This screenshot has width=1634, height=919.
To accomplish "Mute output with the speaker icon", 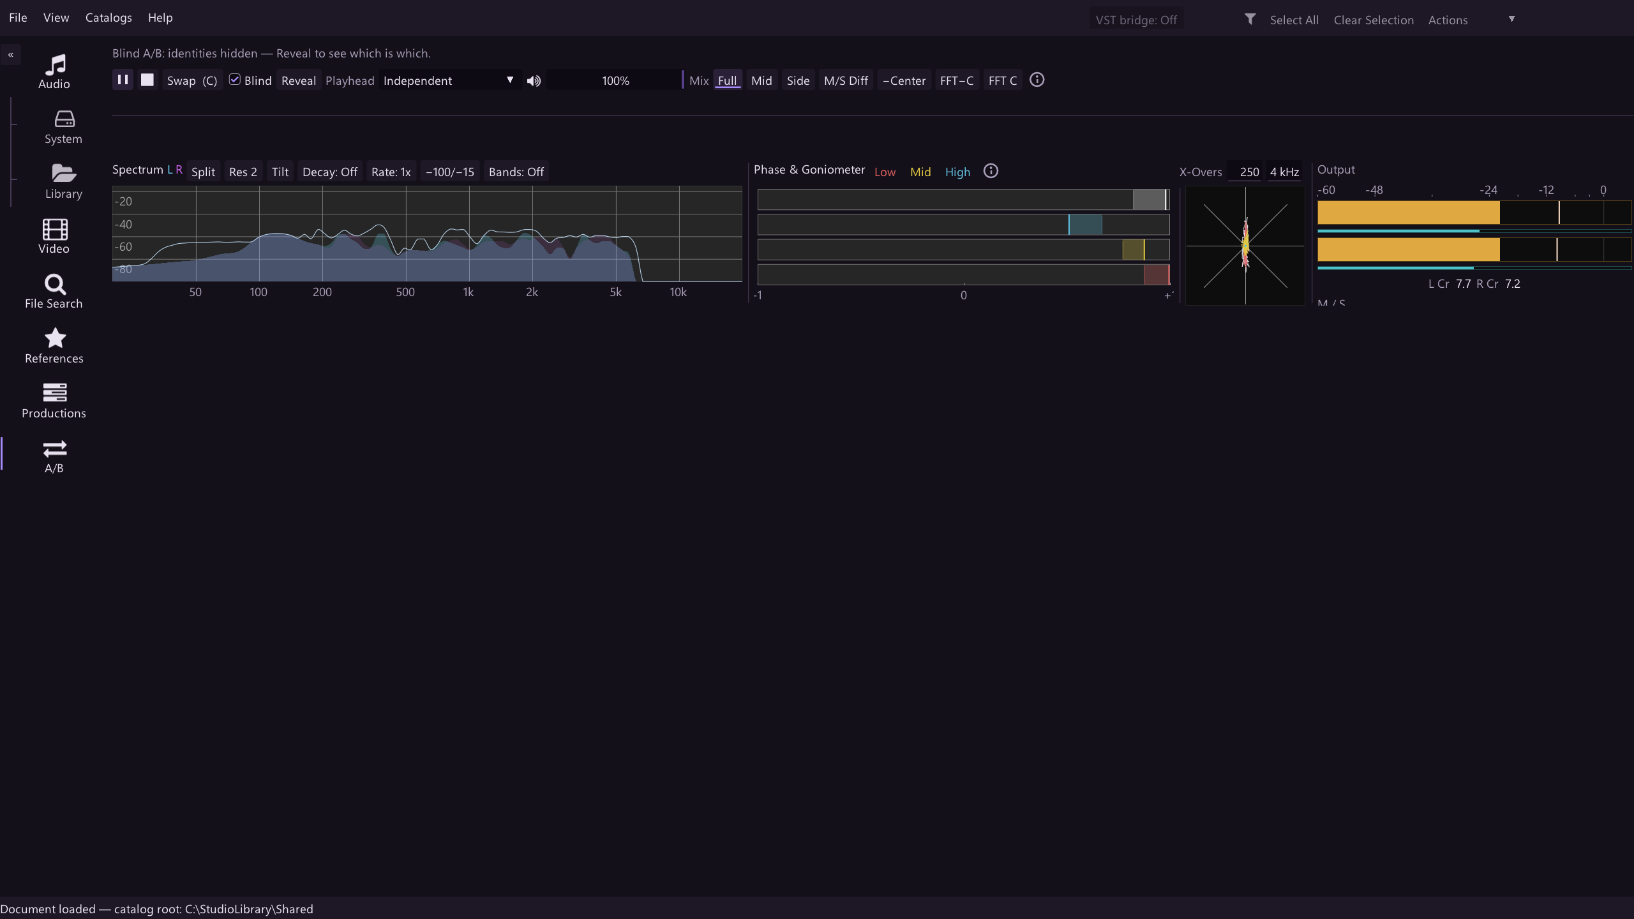I will [534, 80].
